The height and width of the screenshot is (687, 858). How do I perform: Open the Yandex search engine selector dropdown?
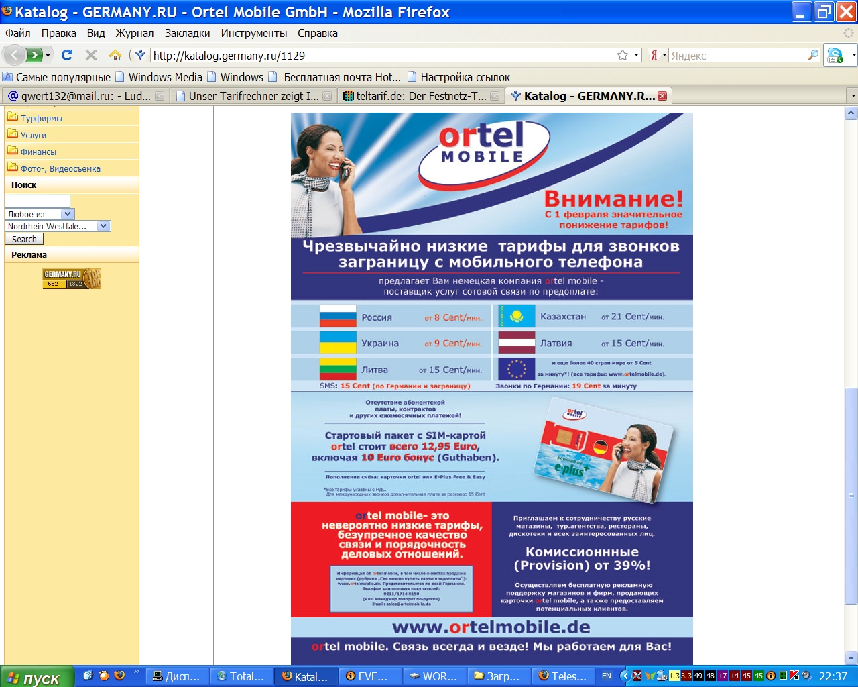tap(658, 55)
